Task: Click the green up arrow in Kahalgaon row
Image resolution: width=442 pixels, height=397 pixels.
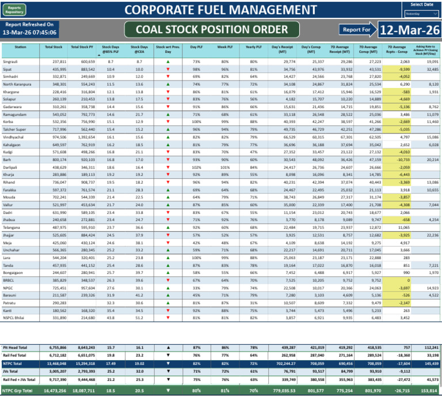Action: click(x=168, y=145)
